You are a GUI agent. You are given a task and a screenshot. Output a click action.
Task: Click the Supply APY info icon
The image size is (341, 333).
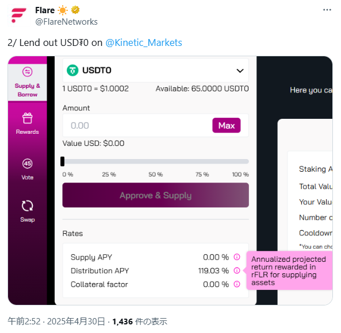[x=237, y=257]
